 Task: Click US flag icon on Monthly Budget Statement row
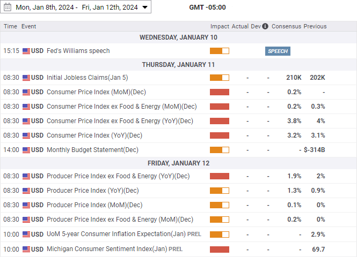click(26, 150)
